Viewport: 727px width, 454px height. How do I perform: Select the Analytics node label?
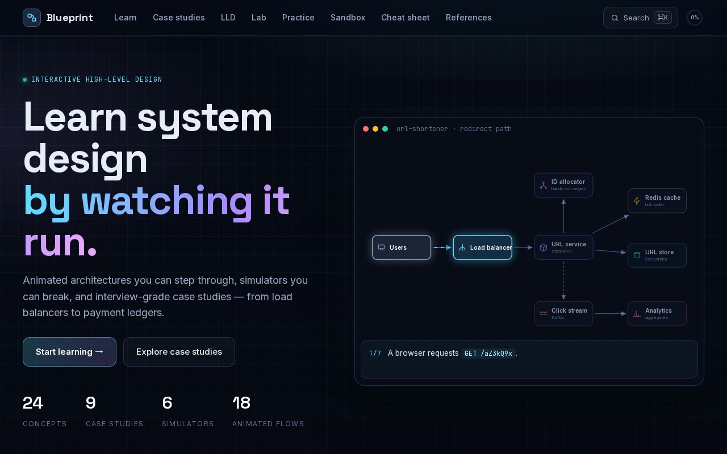pos(658,310)
